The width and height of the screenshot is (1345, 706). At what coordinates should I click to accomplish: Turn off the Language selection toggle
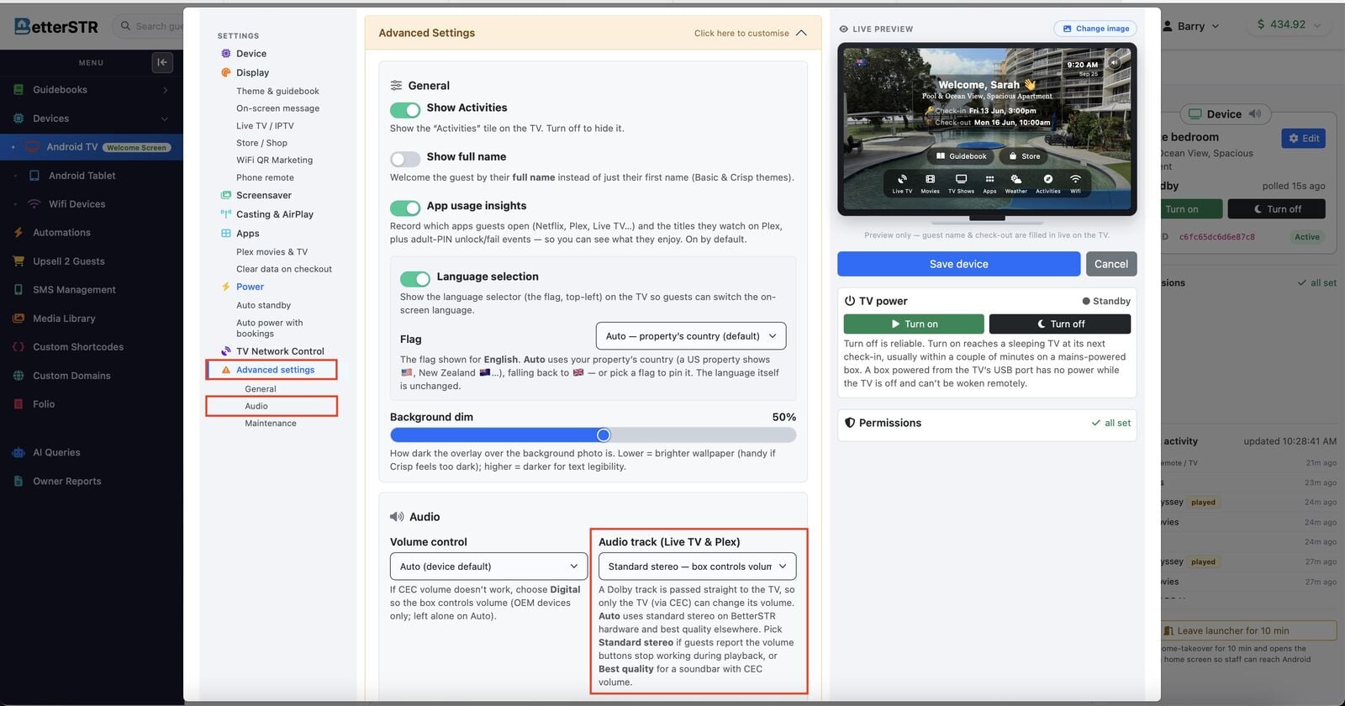[415, 279]
